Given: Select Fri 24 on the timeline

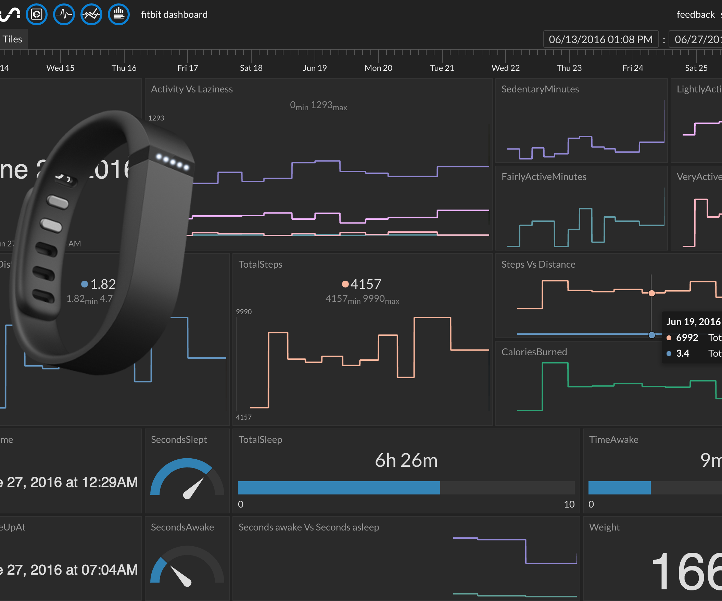Looking at the screenshot, I should 633,68.
